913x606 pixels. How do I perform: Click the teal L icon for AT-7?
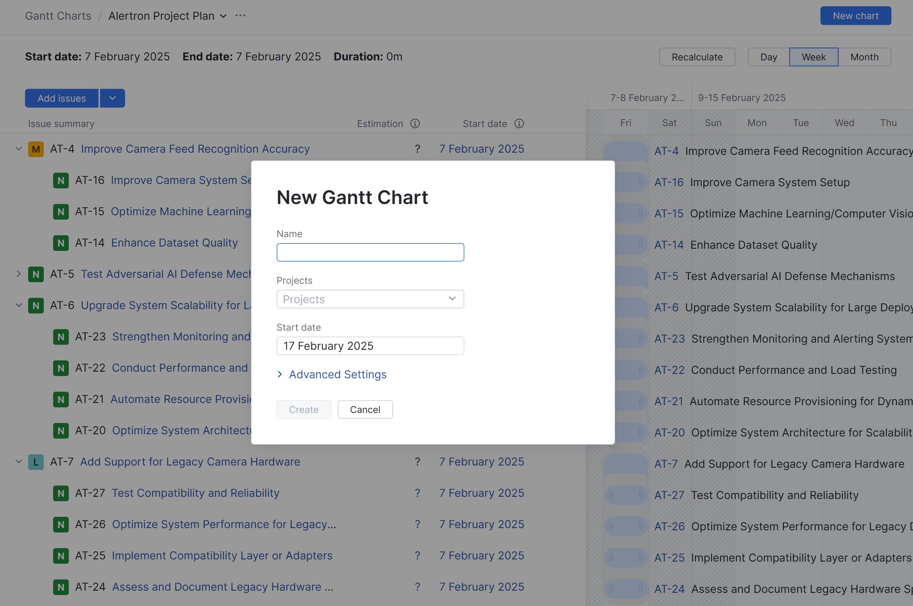pos(36,462)
